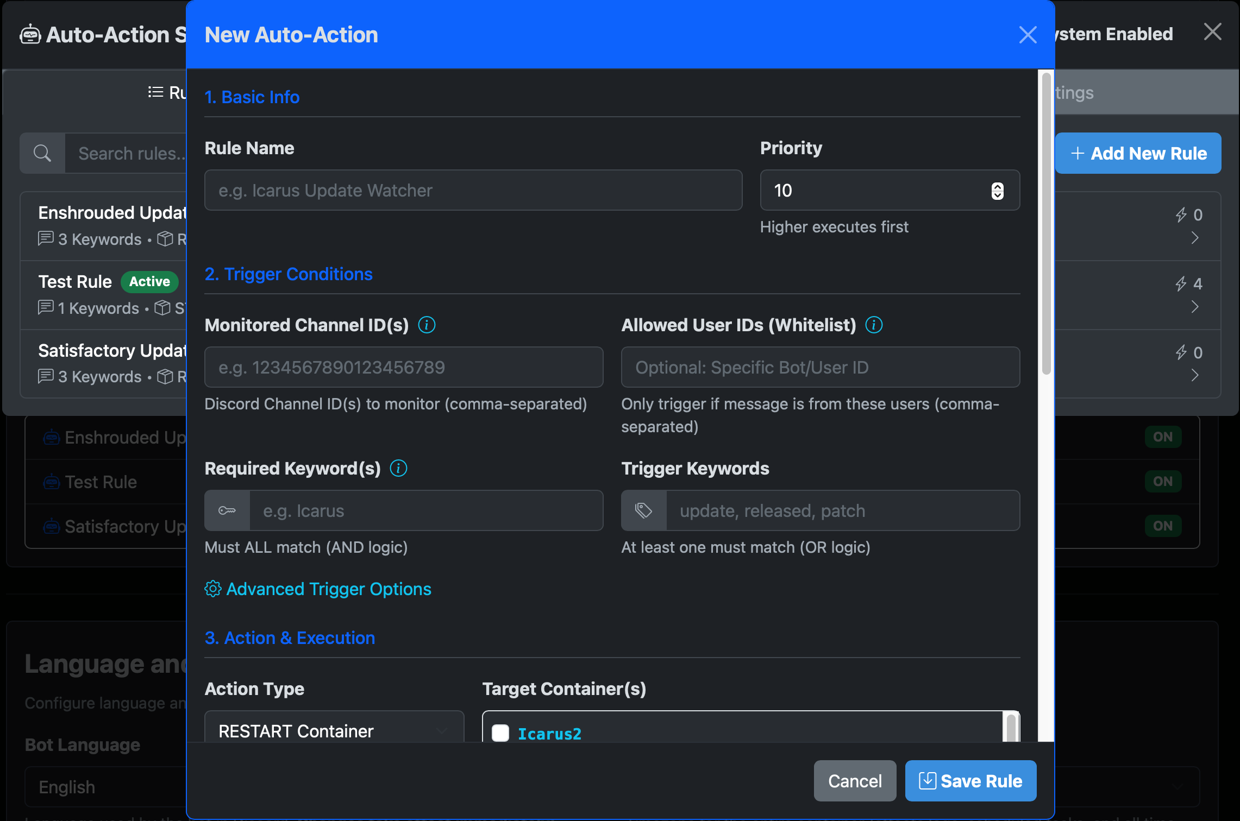Click the Add New Rule button
This screenshot has width=1240, height=821.
1138,153
